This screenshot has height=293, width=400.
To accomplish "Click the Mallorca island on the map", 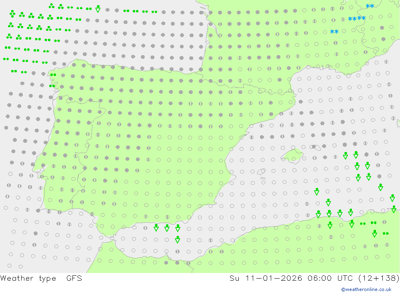I will pyautogui.click(x=293, y=155).
